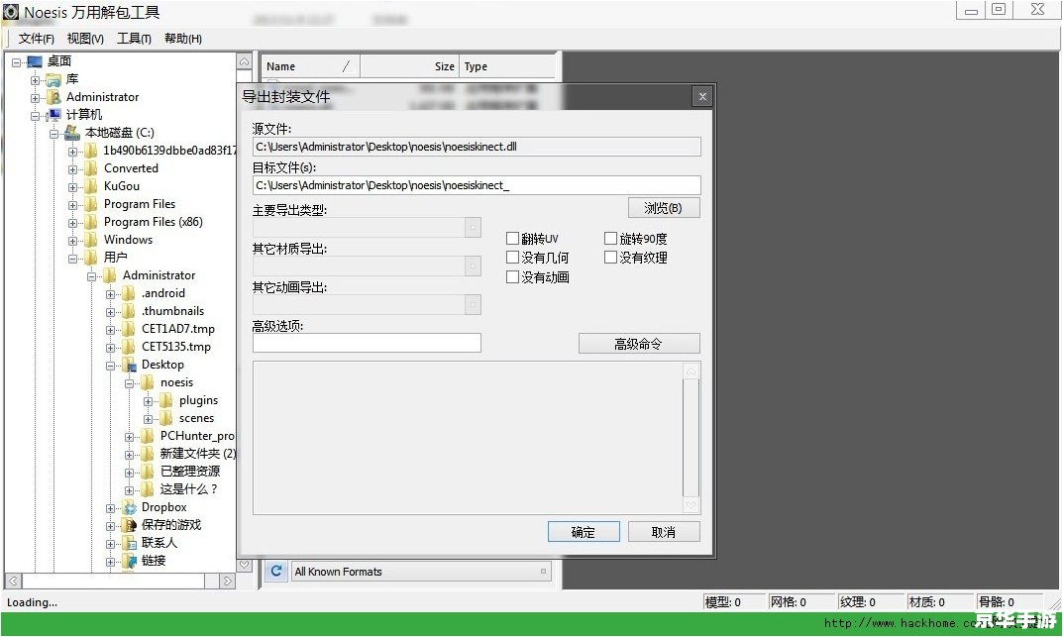1063x637 pixels.
Task: Click the KuGou folder icon
Action: click(91, 186)
